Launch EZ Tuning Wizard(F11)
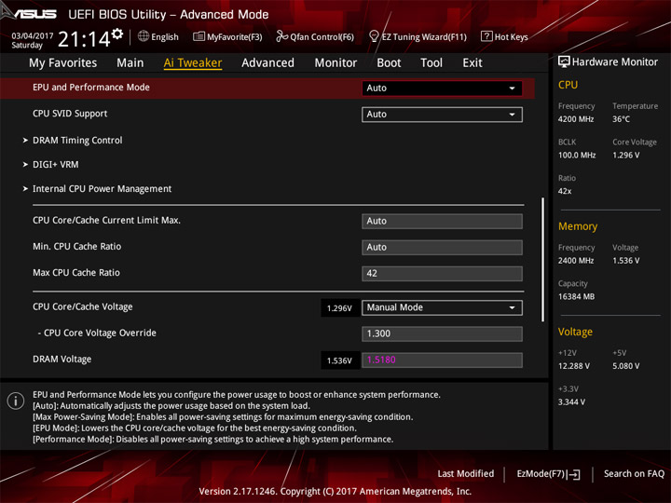 [x=418, y=36]
